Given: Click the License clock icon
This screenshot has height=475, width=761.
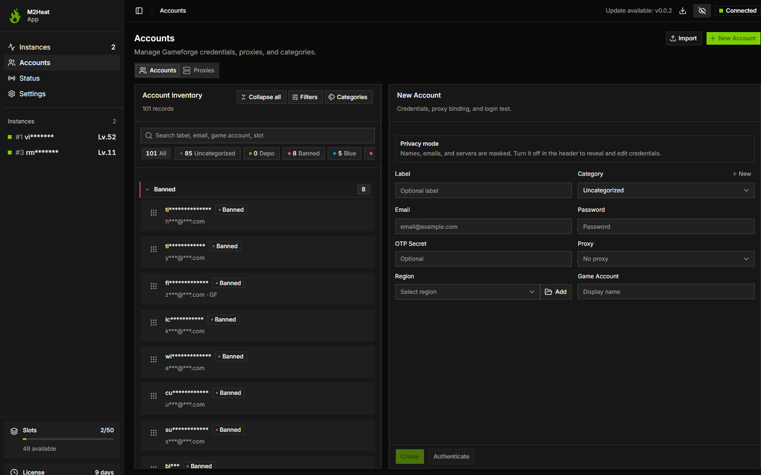Looking at the screenshot, I should coord(14,472).
